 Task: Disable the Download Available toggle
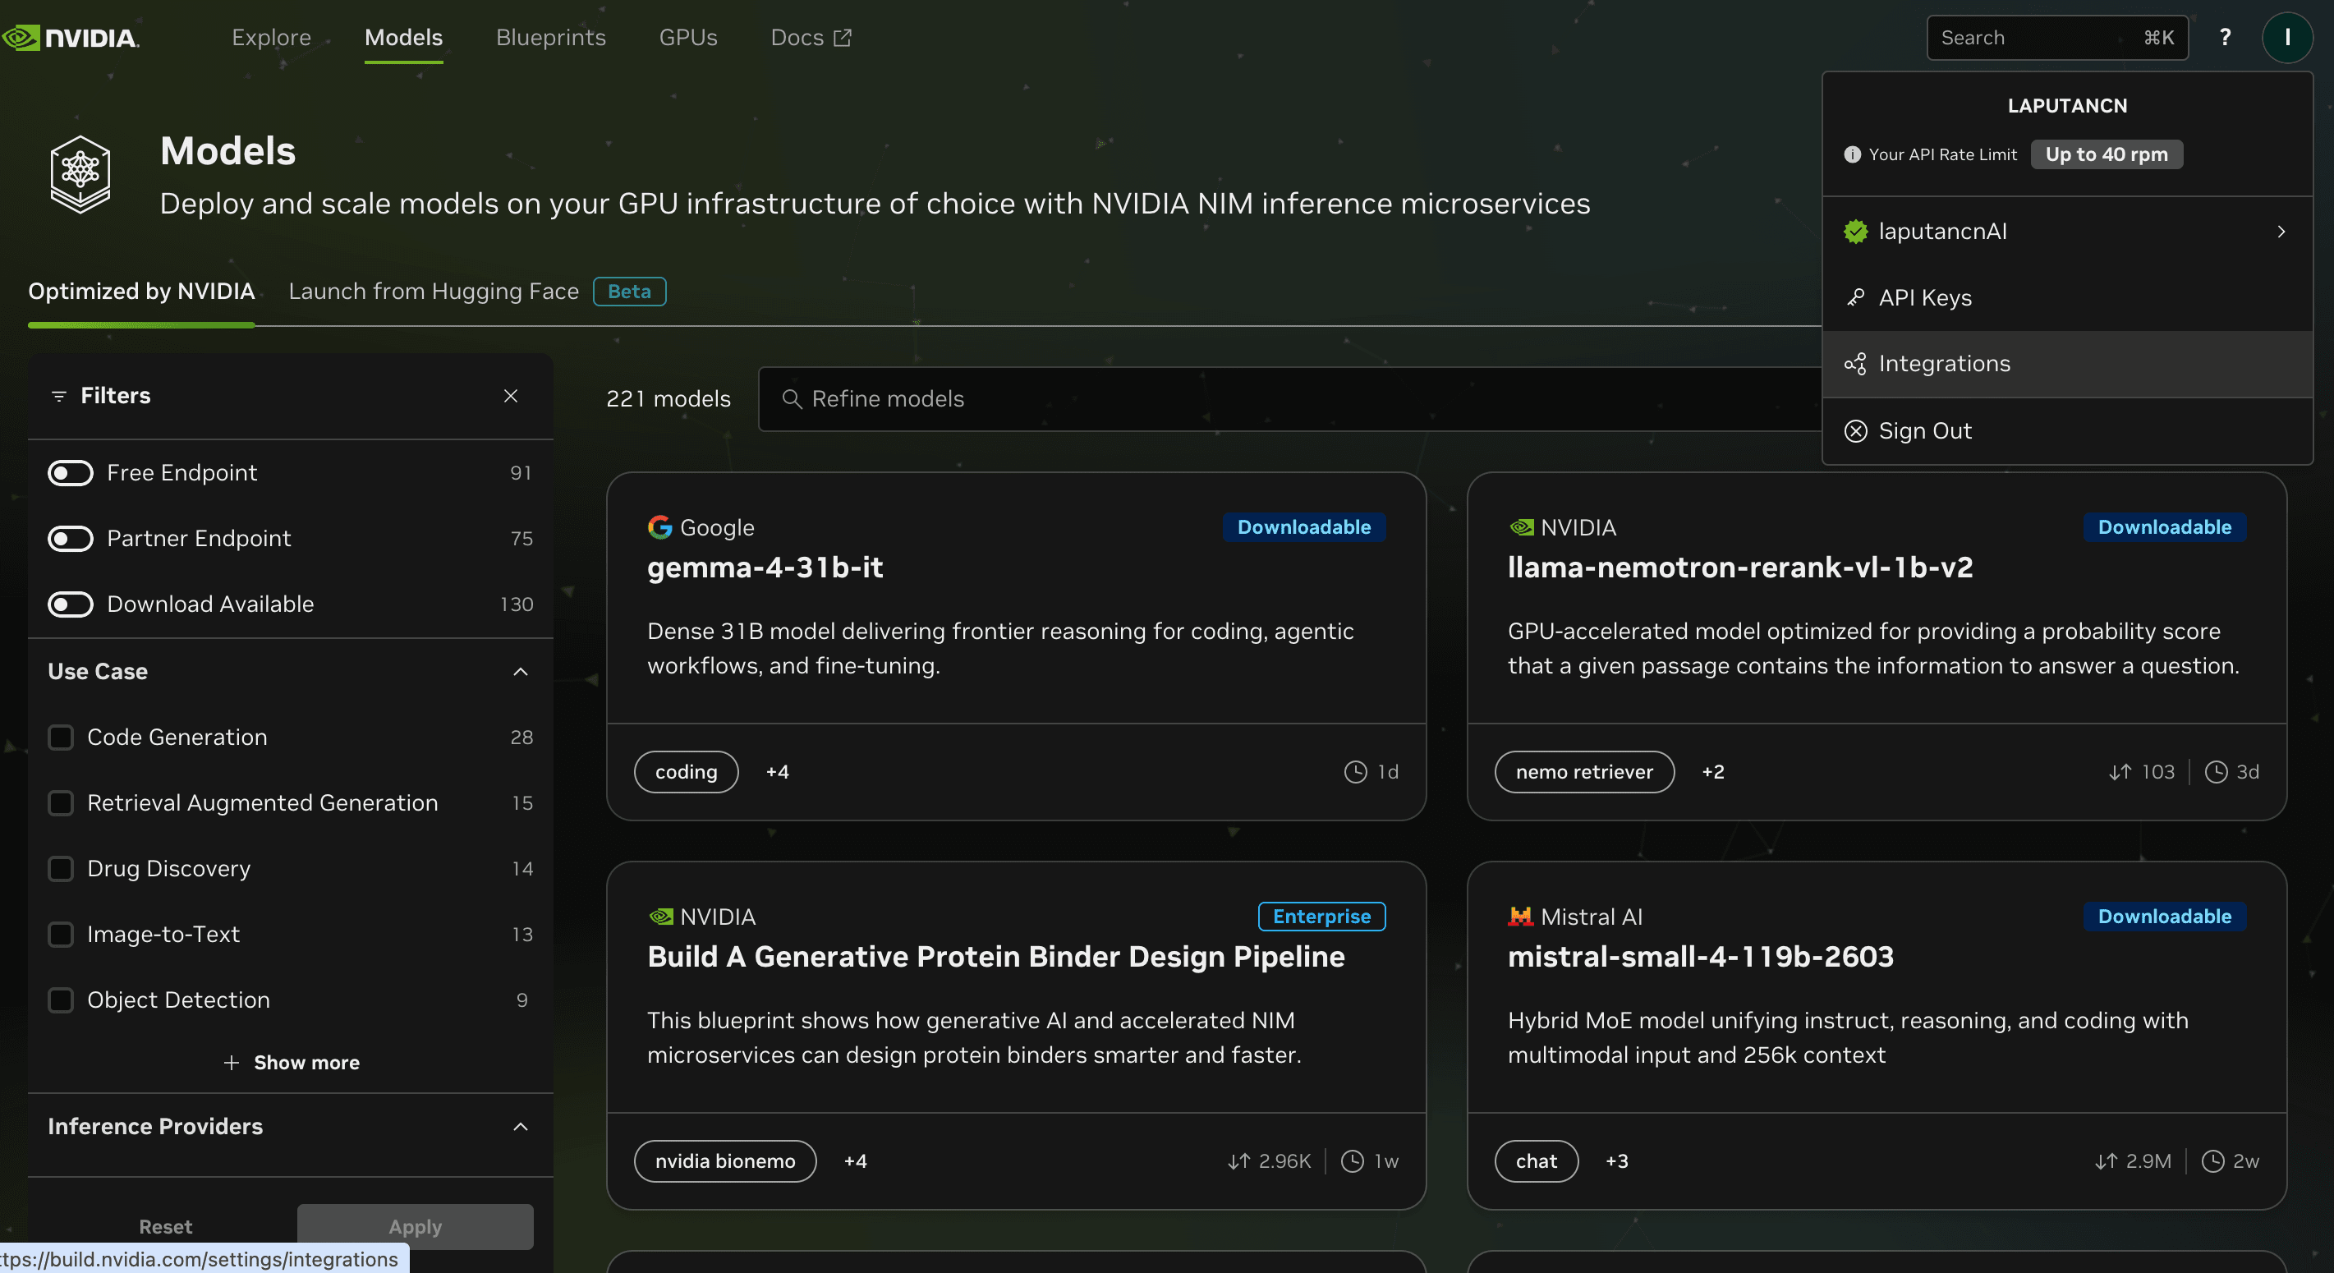point(70,604)
